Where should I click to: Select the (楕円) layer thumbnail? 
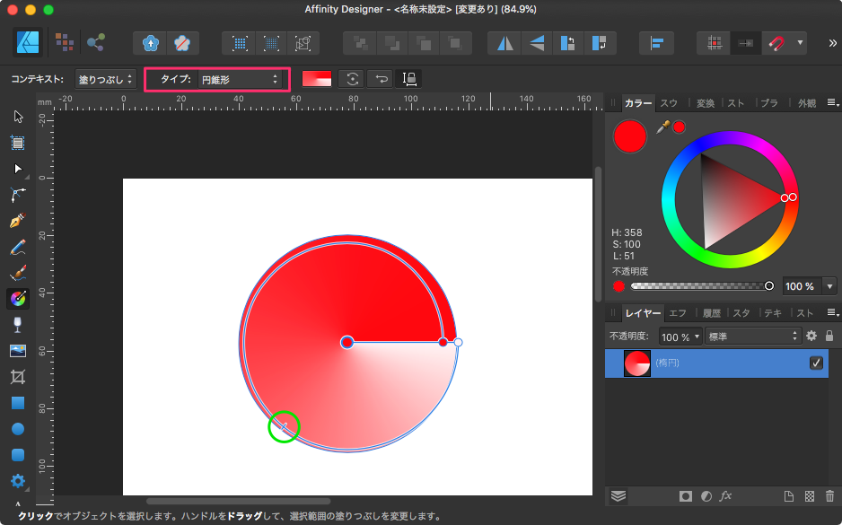[636, 363]
